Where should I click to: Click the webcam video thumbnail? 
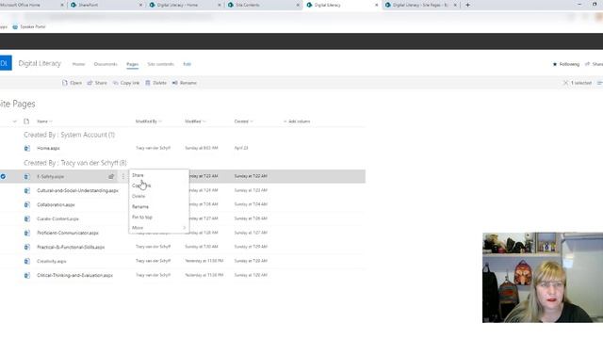pos(543,278)
